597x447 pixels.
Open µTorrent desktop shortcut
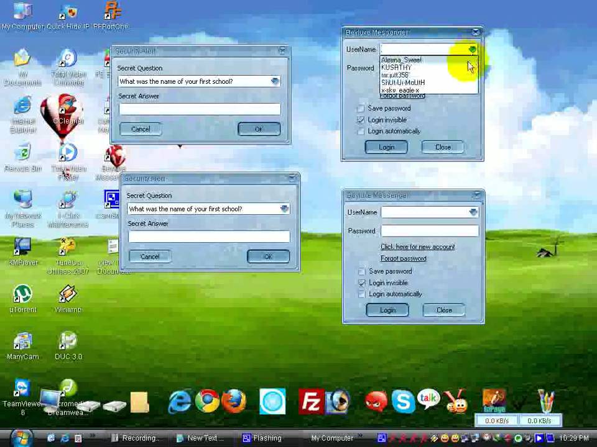click(23, 299)
